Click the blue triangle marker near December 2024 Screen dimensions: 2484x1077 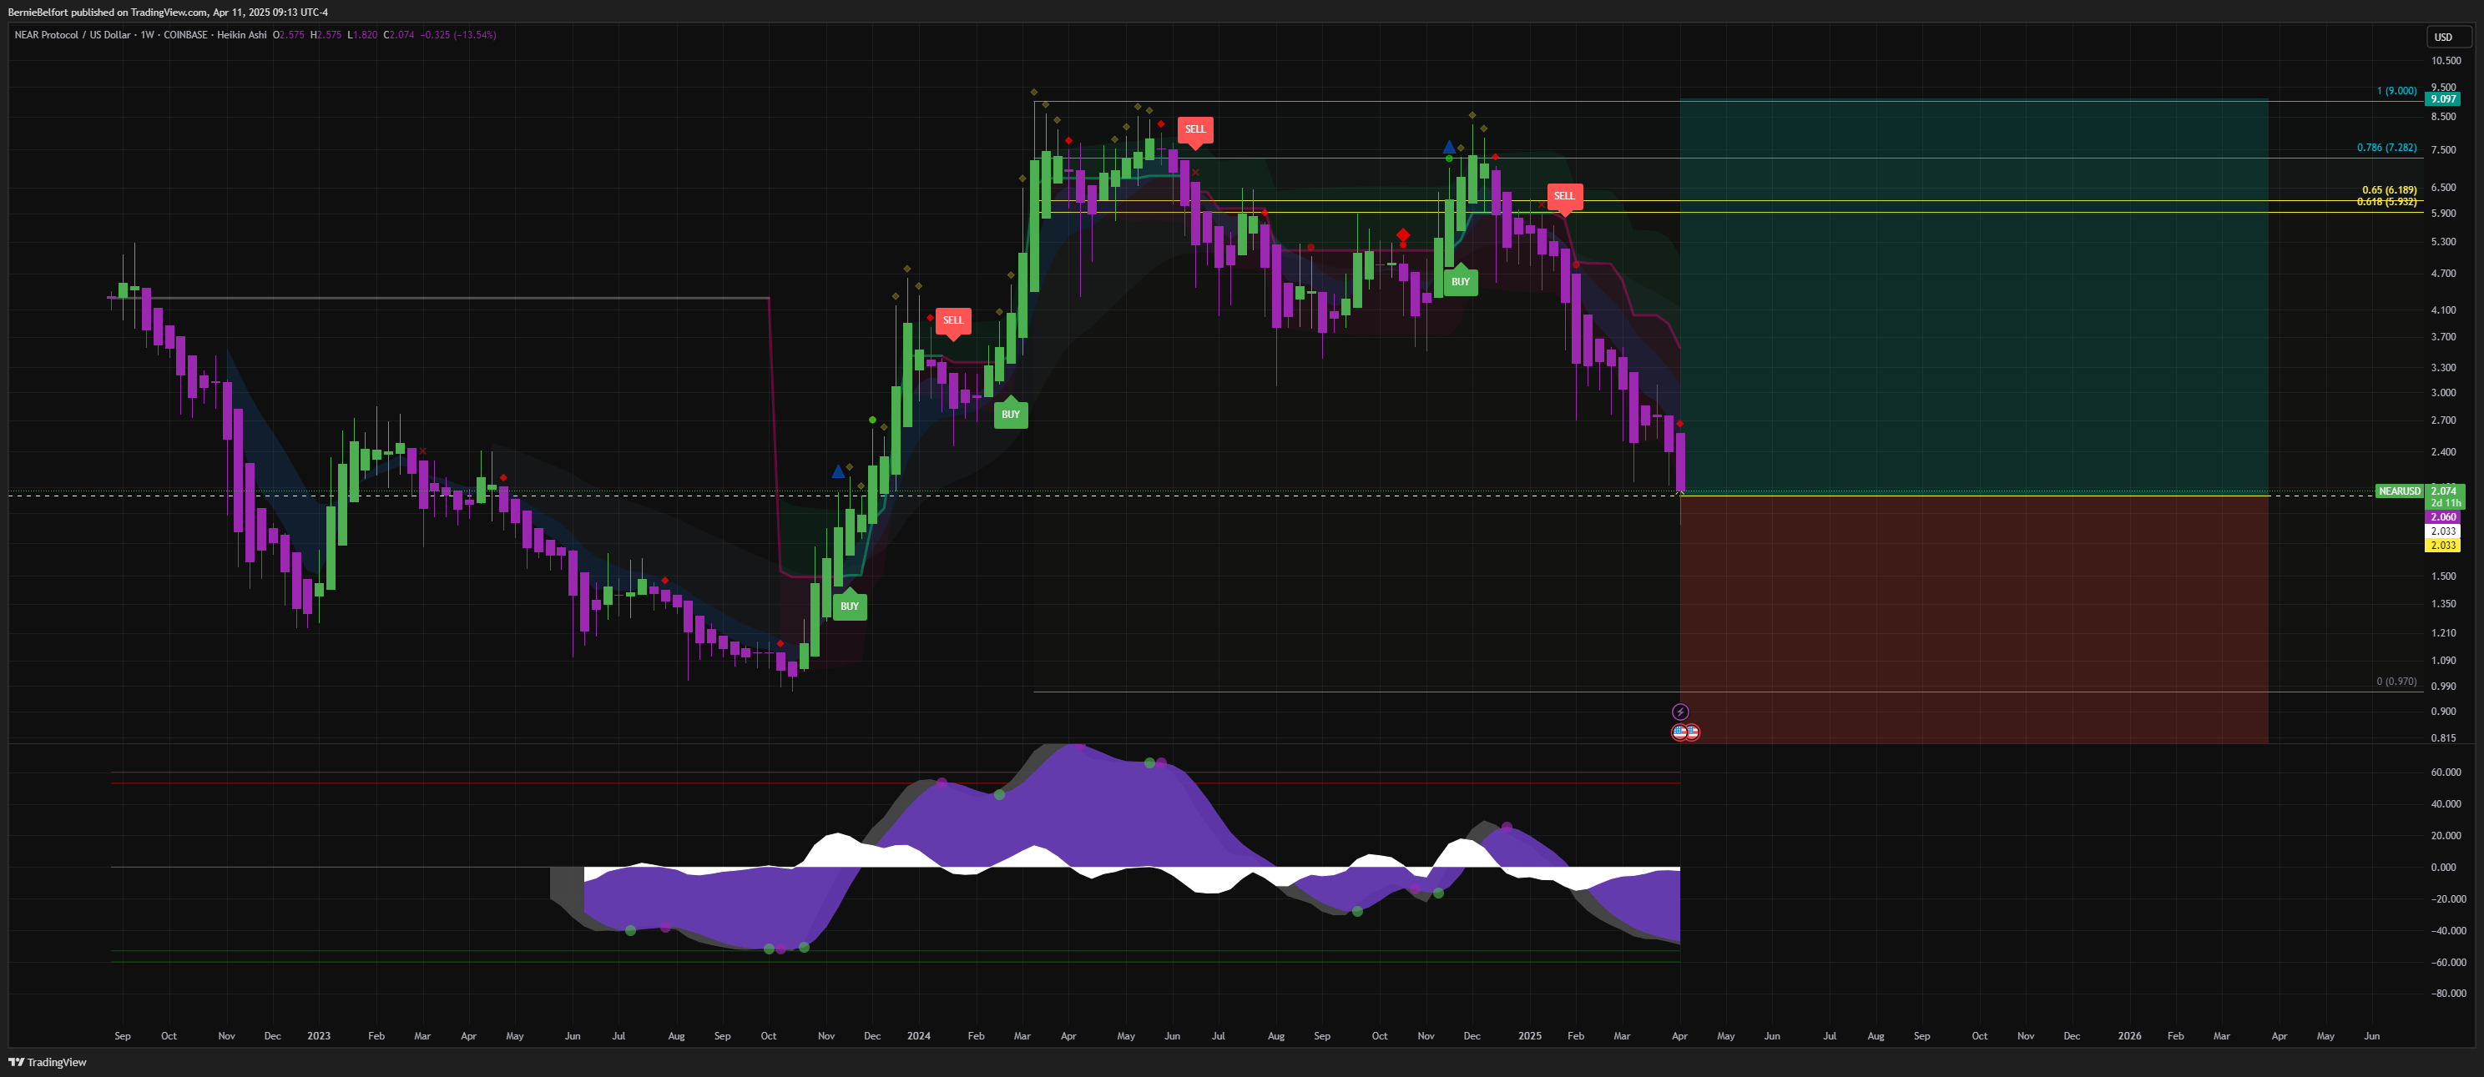click(1449, 147)
